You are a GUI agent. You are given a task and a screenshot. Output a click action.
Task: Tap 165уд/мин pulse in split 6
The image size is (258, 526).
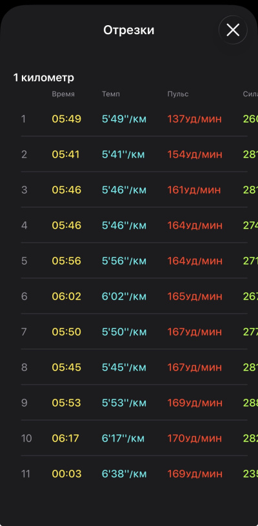(x=195, y=296)
